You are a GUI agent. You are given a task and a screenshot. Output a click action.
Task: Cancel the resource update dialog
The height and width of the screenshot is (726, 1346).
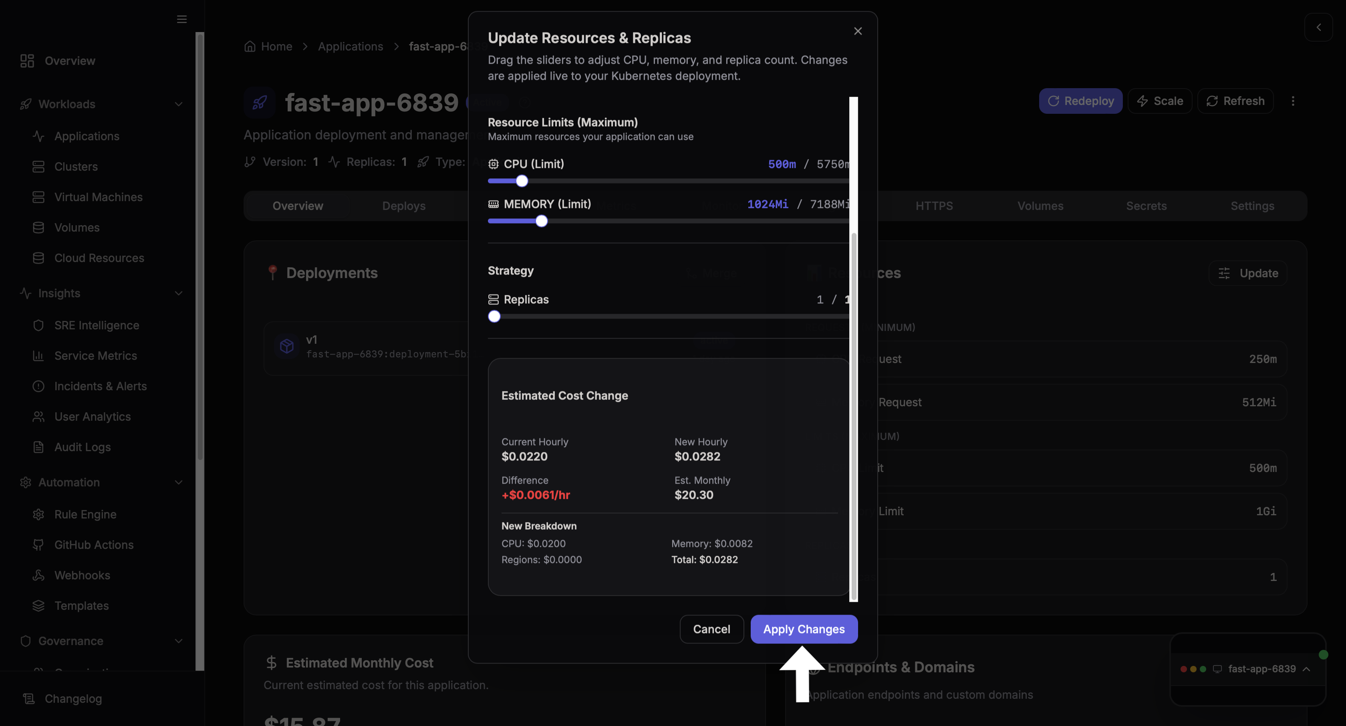click(711, 629)
